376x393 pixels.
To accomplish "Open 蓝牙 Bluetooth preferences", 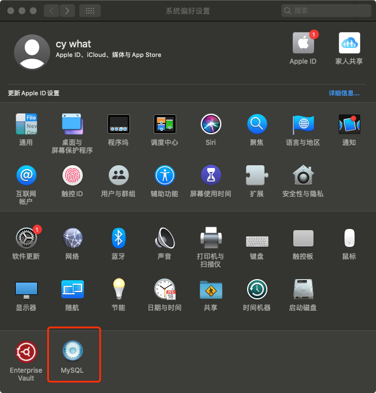I will pyautogui.click(x=118, y=238).
